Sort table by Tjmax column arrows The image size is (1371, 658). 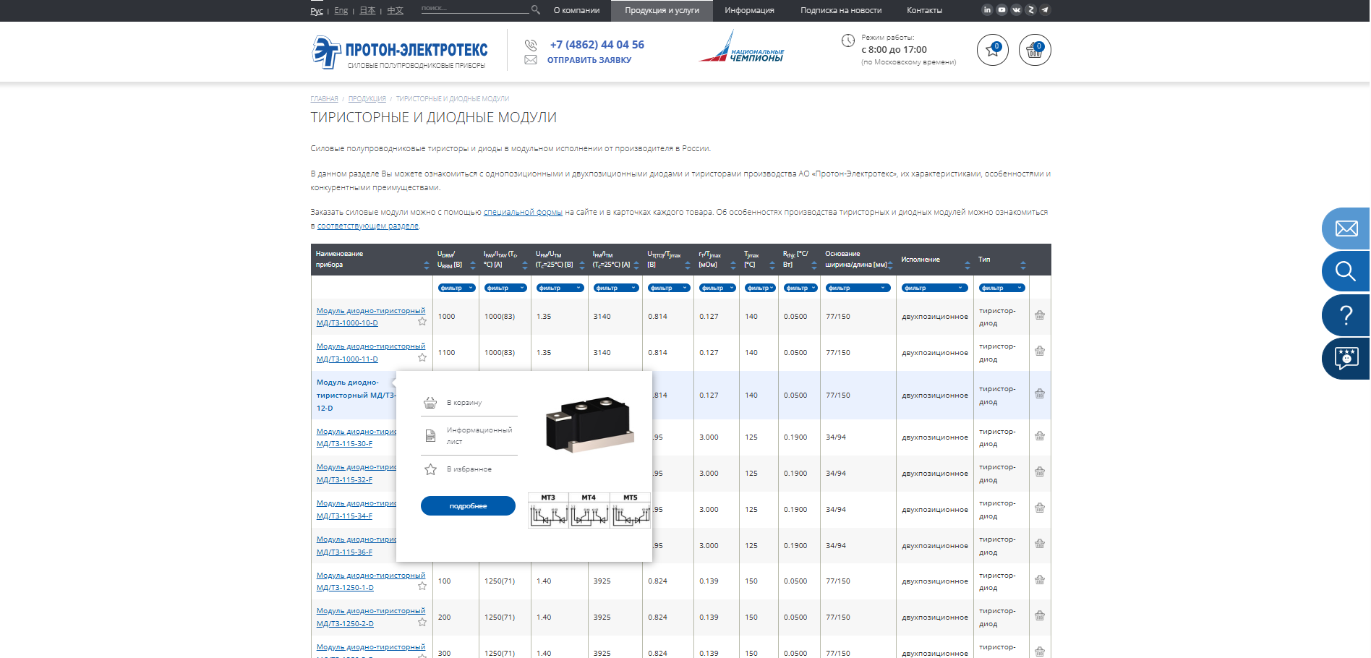point(772,265)
